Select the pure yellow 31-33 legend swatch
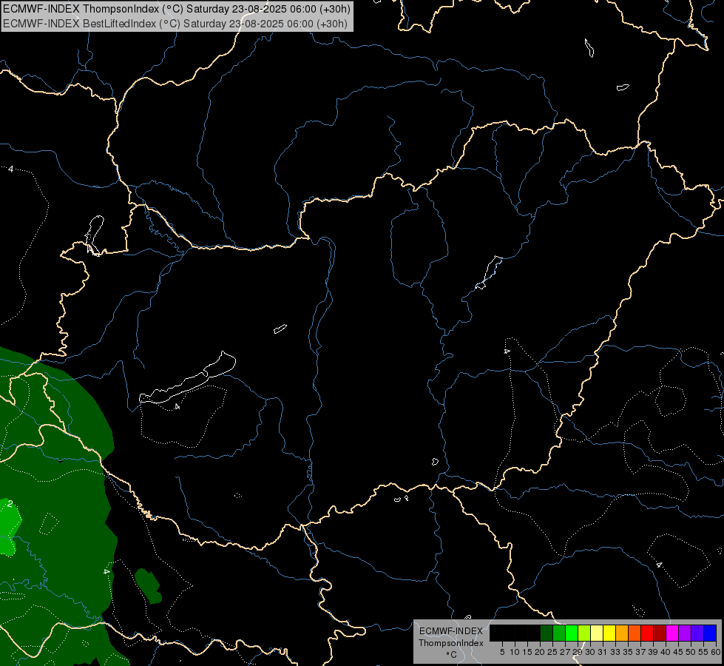This screenshot has width=724, height=666. [609, 633]
